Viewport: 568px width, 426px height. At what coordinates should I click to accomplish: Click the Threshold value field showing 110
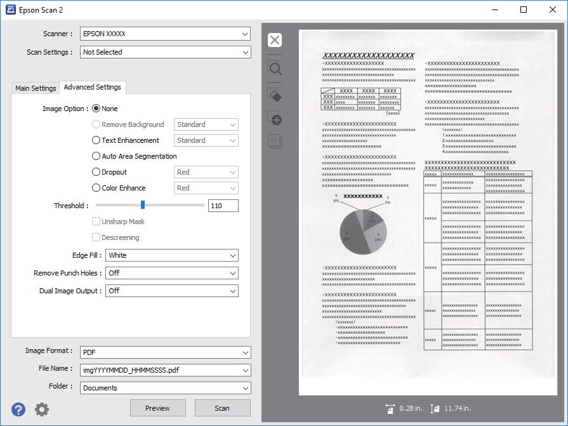(x=223, y=206)
